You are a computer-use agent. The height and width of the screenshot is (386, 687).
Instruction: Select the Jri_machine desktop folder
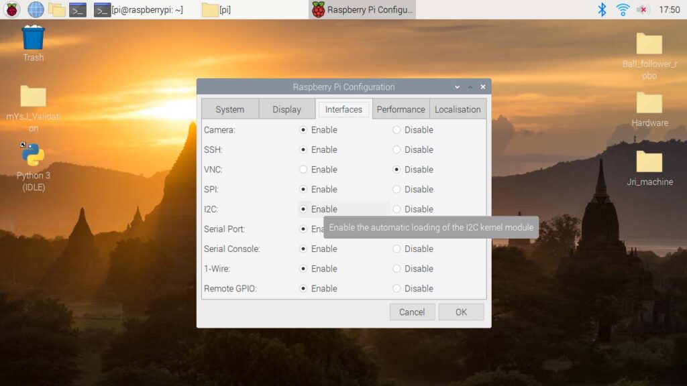649,168
